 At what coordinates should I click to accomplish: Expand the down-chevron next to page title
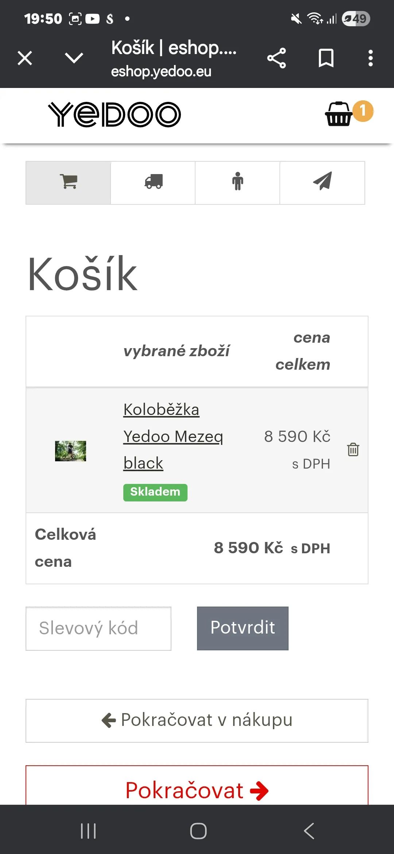[x=74, y=58]
